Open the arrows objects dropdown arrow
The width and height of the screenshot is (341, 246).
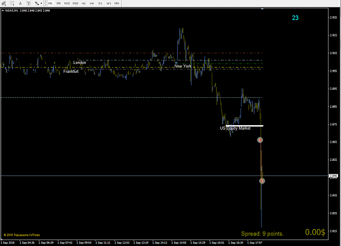pyautogui.click(x=41, y=3)
